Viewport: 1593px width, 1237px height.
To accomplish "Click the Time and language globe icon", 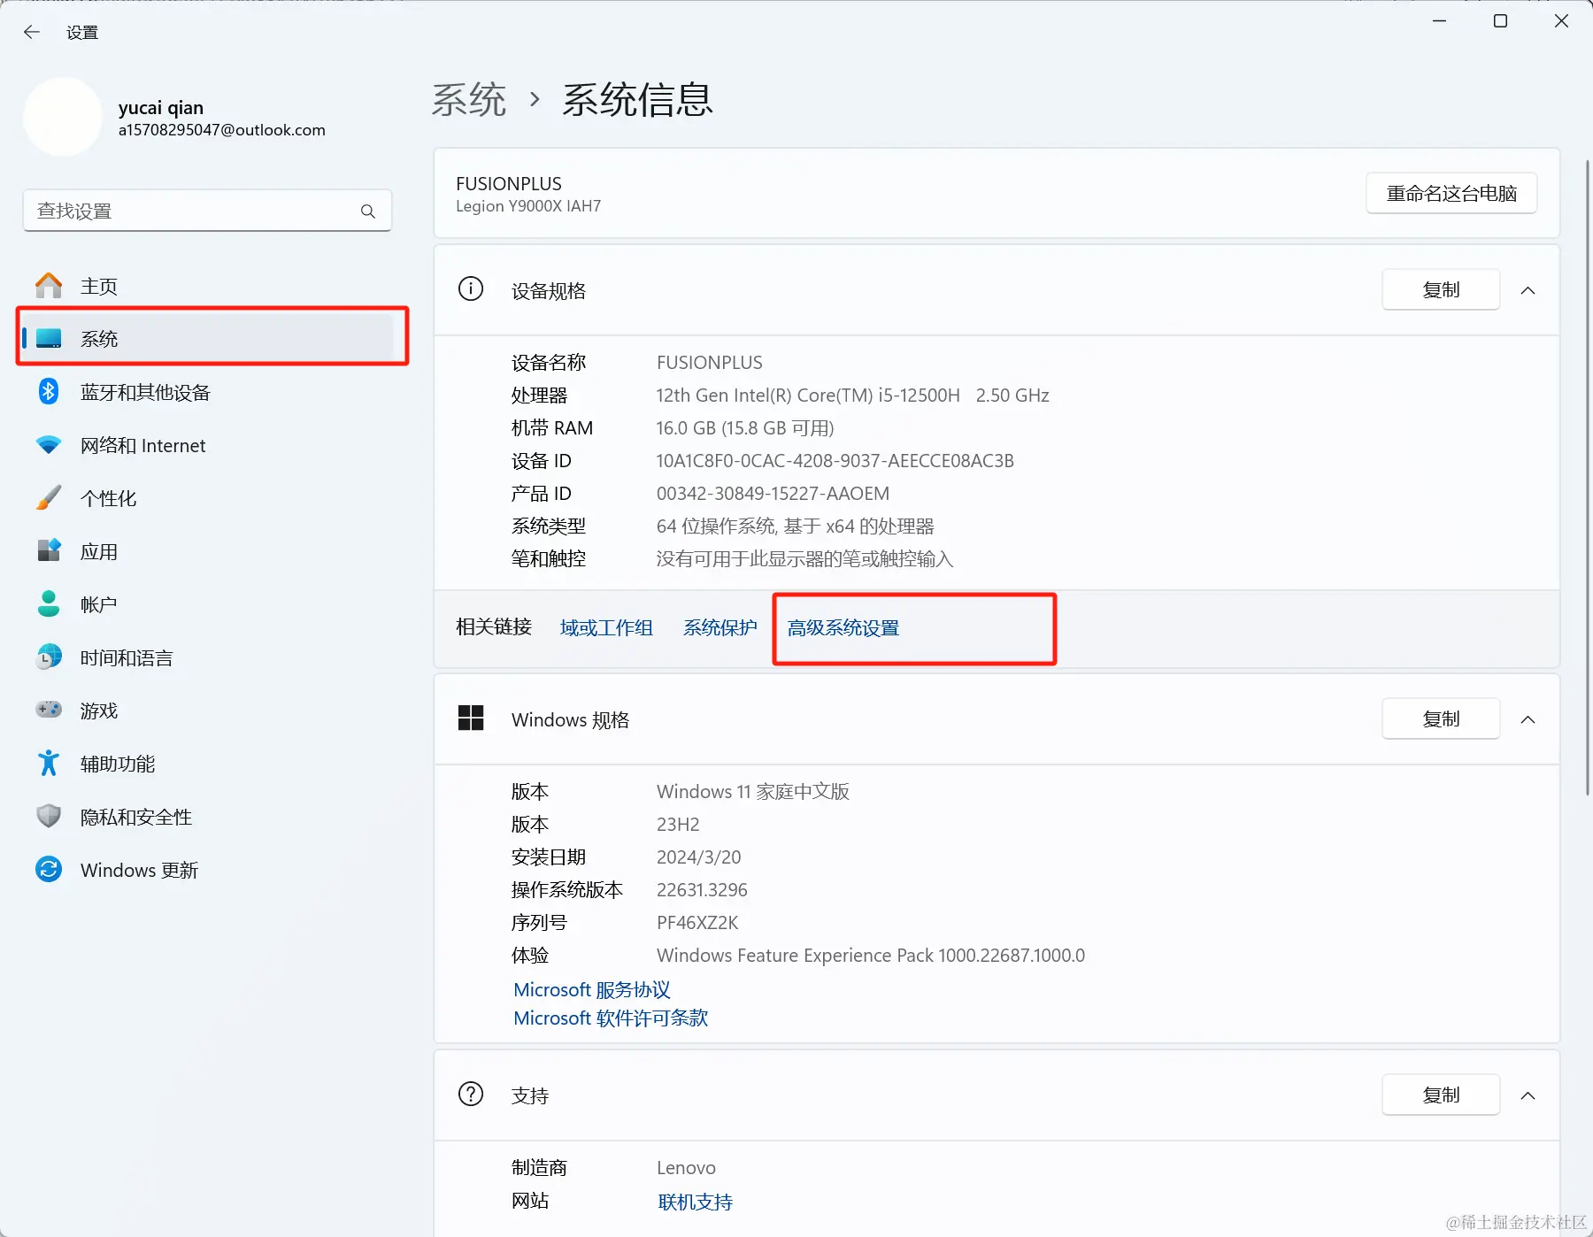I will pos(49,657).
